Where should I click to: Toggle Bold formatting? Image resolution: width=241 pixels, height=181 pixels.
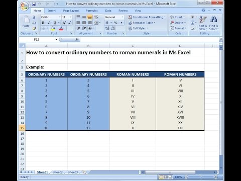click(43, 23)
